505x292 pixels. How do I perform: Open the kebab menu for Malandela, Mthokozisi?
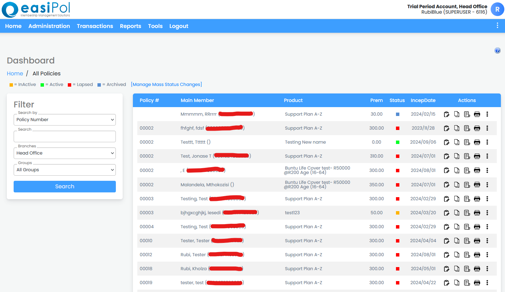tap(487, 185)
